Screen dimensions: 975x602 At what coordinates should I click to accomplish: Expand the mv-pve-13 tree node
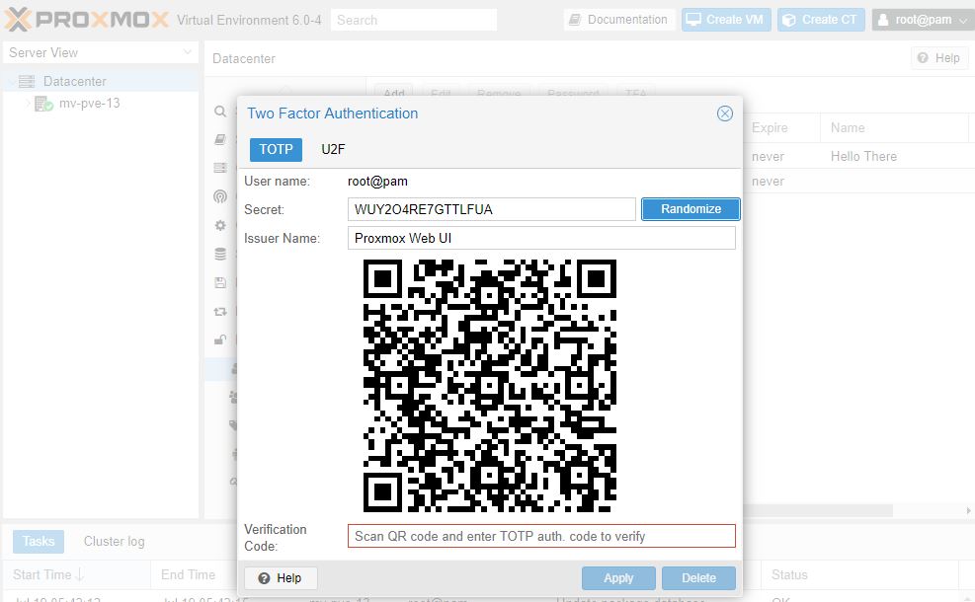click(x=28, y=103)
